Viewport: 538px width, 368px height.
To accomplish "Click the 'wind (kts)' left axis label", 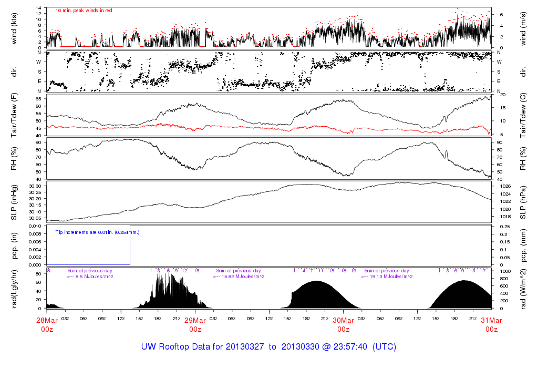I will pyautogui.click(x=14, y=28).
